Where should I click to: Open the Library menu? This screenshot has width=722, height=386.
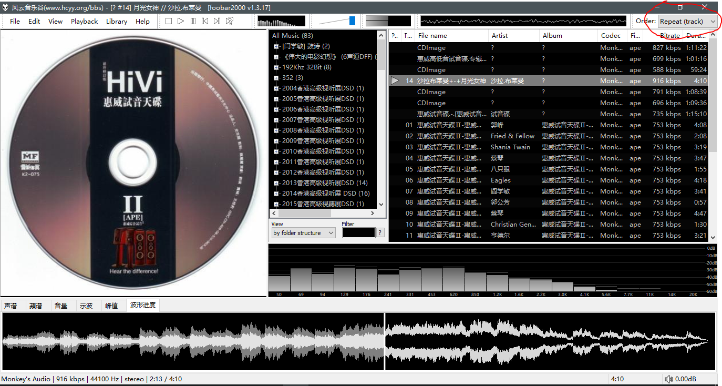pyautogui.click(x=116, y=22)
